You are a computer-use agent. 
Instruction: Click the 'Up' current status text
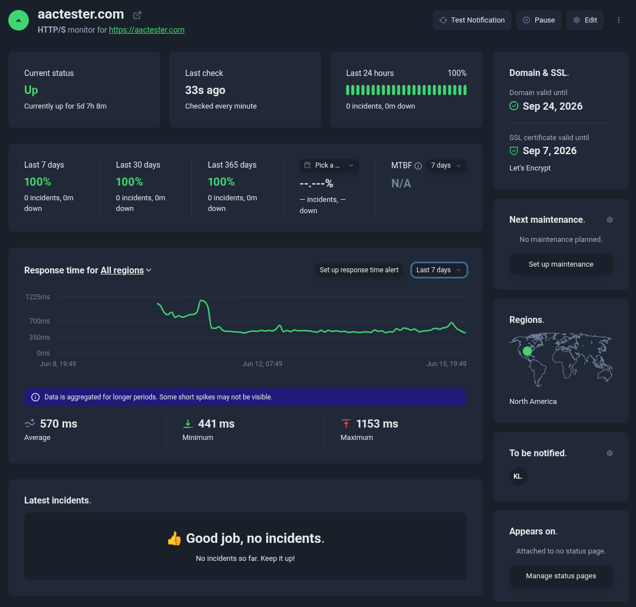pos(31,90)
